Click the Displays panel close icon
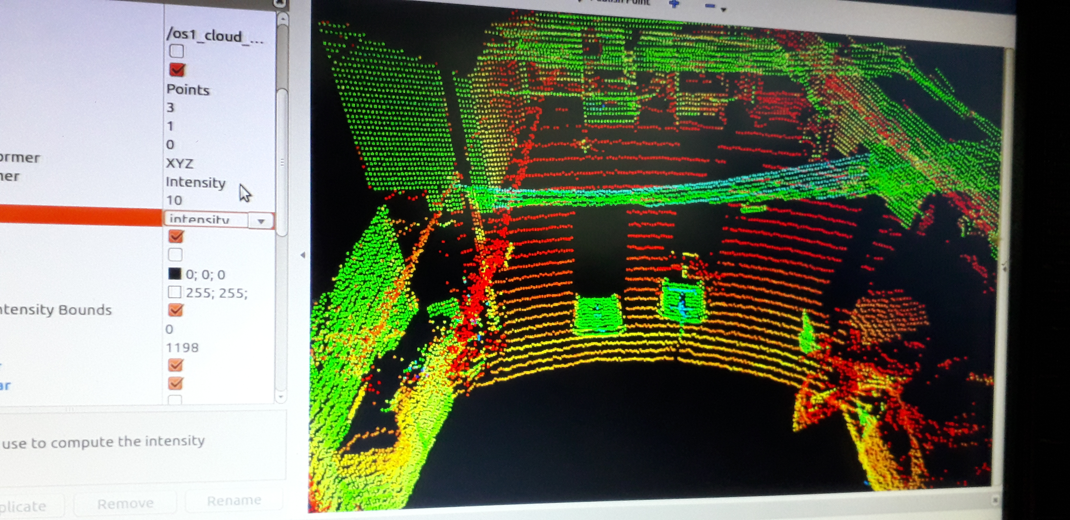 280,3
